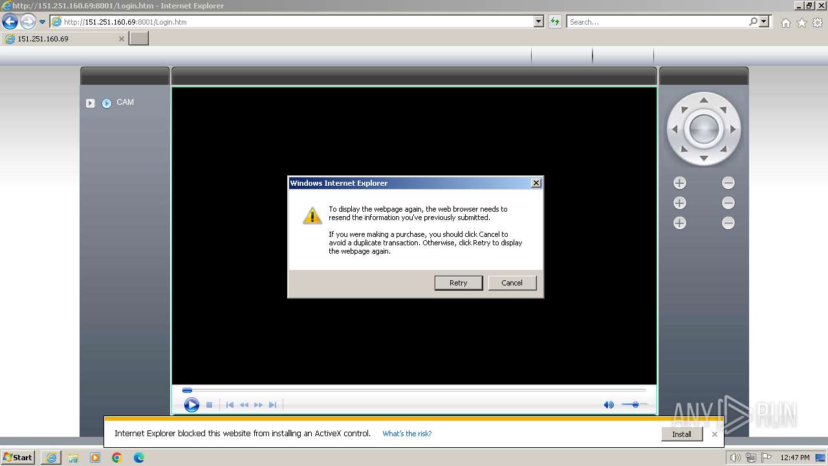Move camera up-left with the diagonal PTZ arrow
The image size is (828, 466).
(x=684, y=110)
